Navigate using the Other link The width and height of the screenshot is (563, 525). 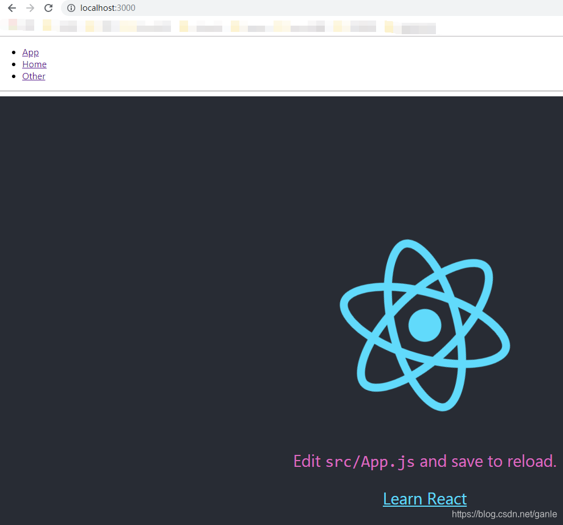pos(34,76)
